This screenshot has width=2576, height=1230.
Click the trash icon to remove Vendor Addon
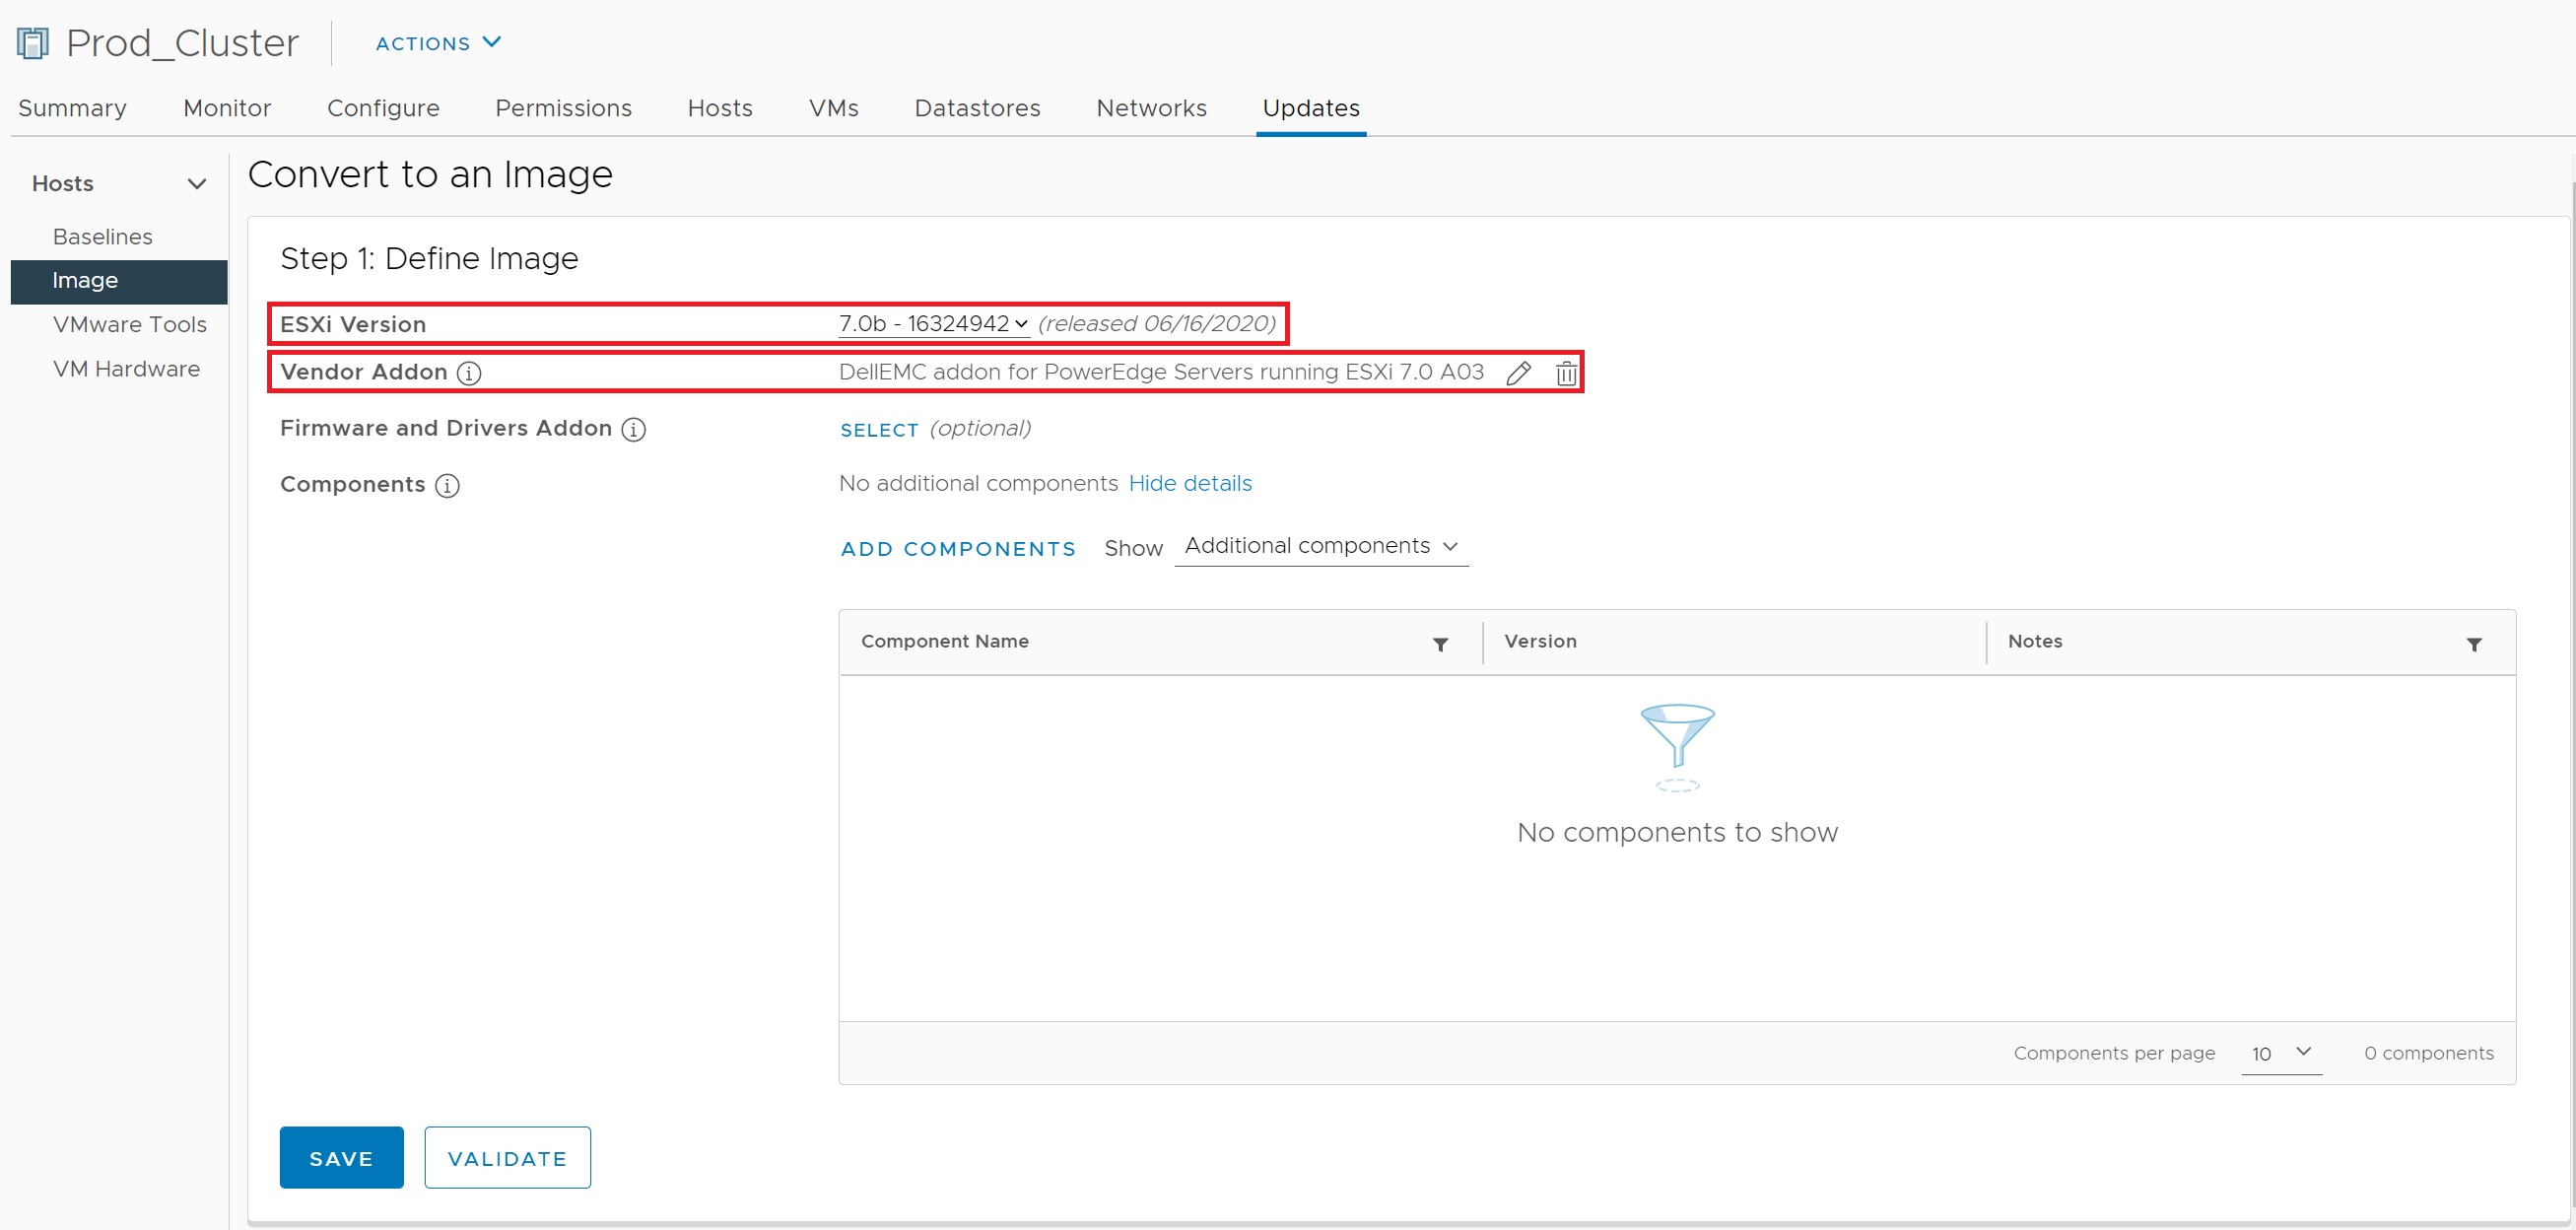click(x=1566, y=373)
